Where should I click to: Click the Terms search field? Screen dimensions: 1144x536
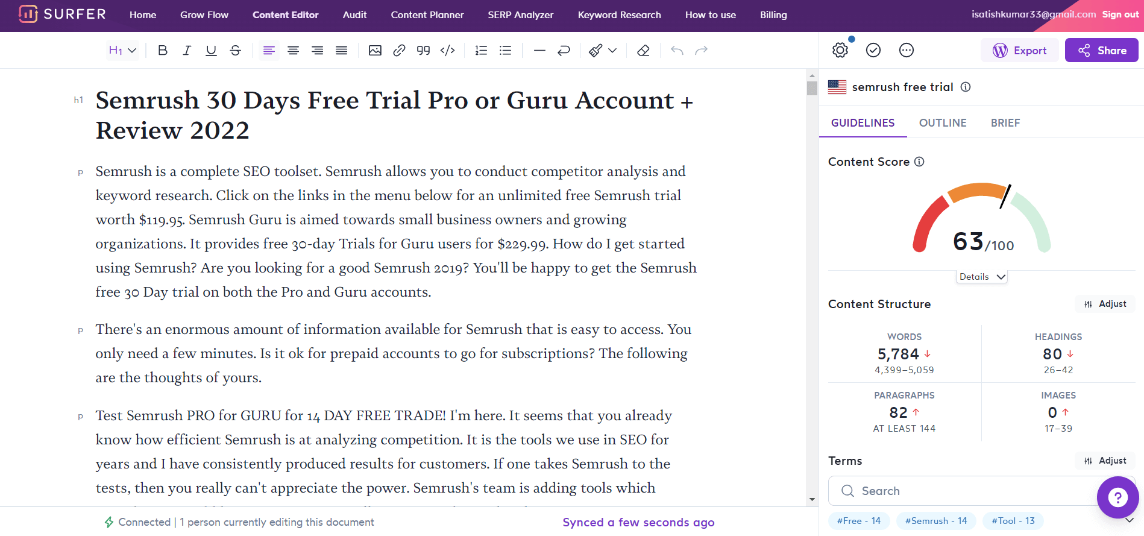click(x=981, y=491)
